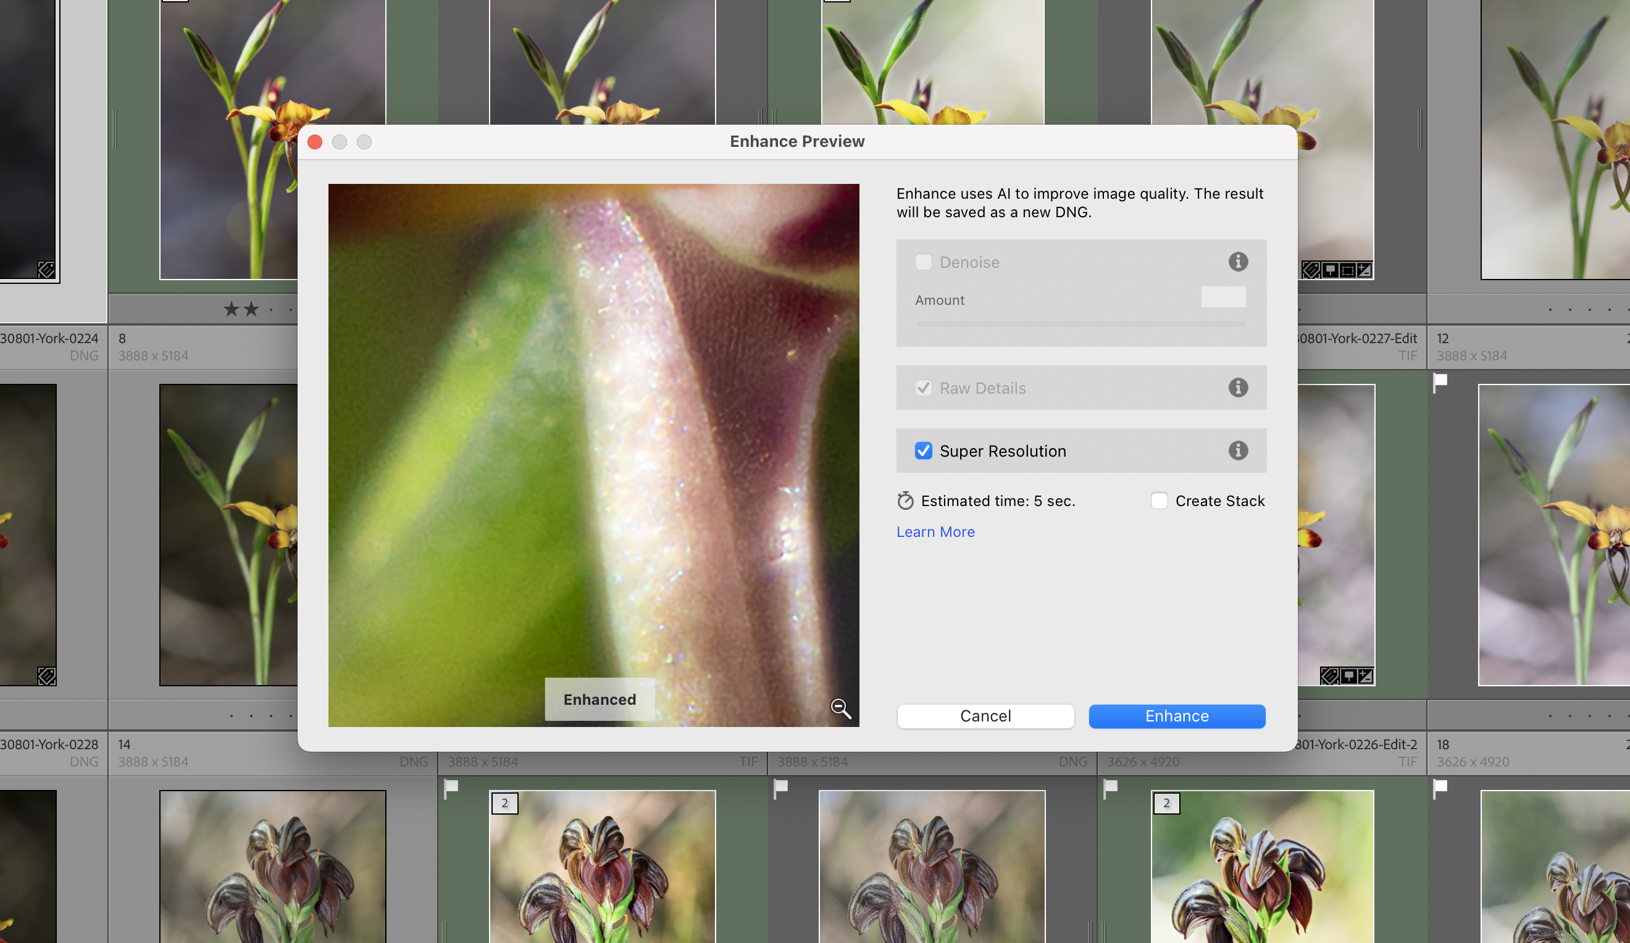Open the Learn More link

pyautogui.click(x=935, y=532)
